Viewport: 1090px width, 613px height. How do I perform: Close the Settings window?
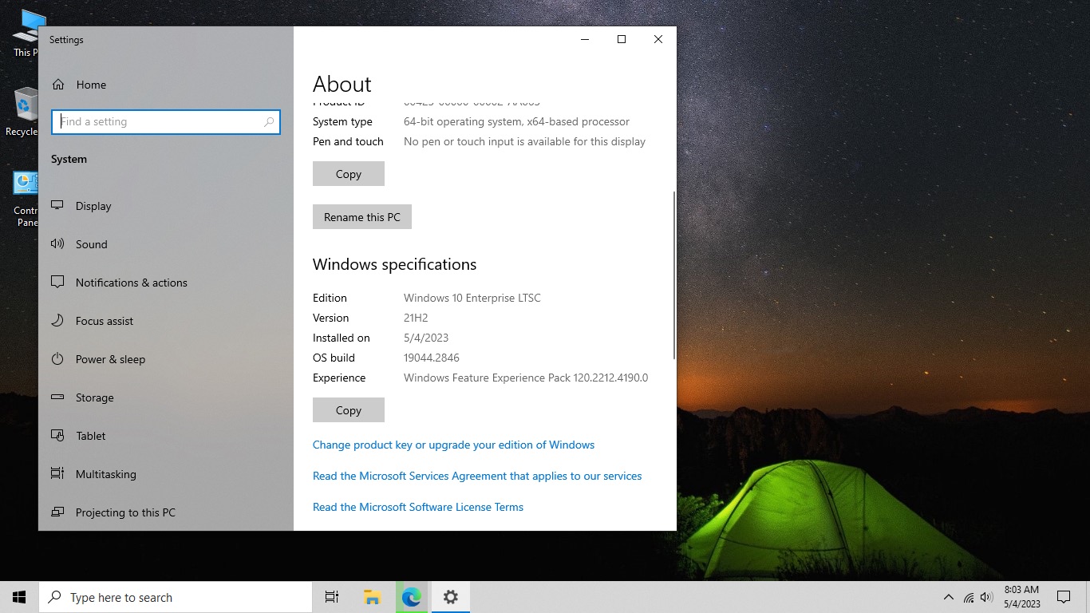tap(658, 39)
